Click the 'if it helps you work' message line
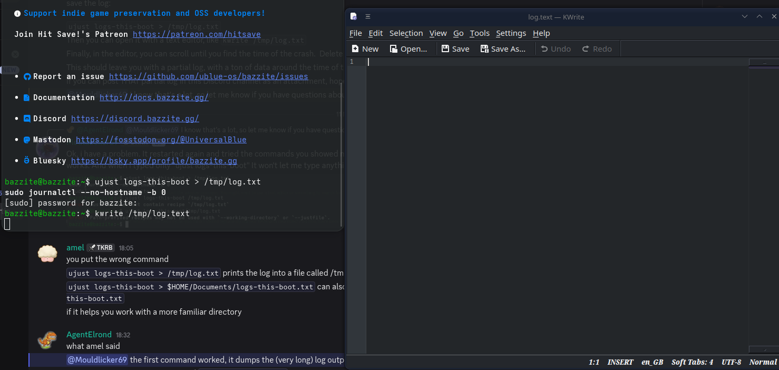This screenshot has width=779, height=370. point(154,312)
